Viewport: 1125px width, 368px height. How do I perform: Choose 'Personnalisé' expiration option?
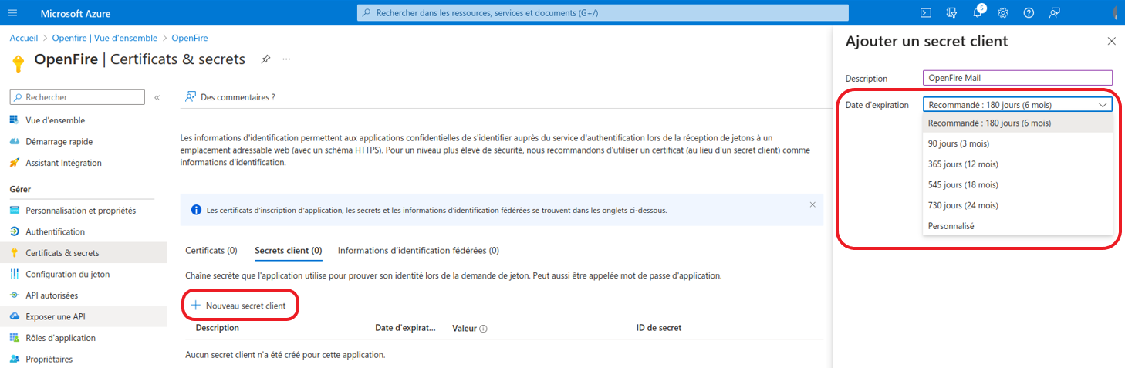[1018, 226]
